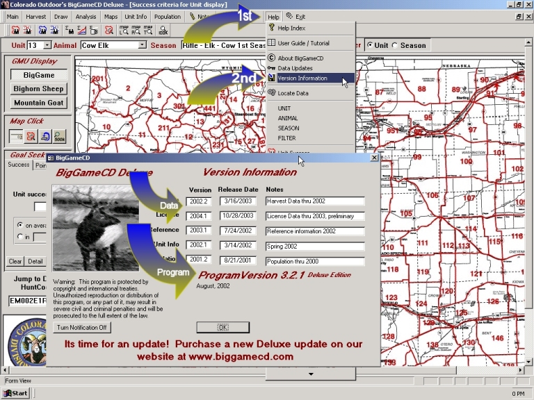
Task: Click the red unit-binoculars toolbar icon
Action: pyautogui.click(x=15, y=31)
